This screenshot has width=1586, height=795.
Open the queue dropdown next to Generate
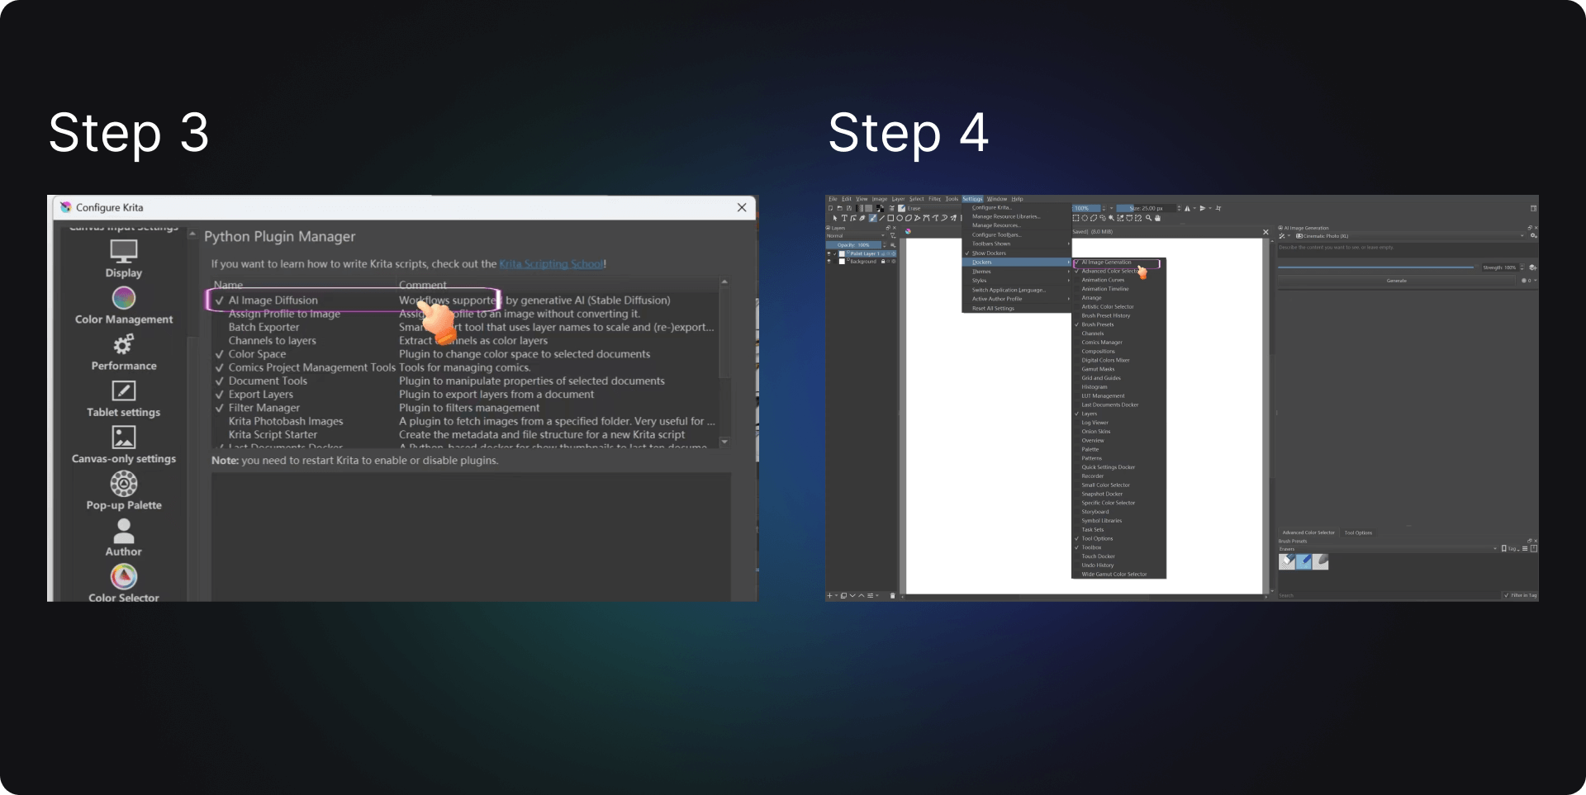(x=1530, y=281)
